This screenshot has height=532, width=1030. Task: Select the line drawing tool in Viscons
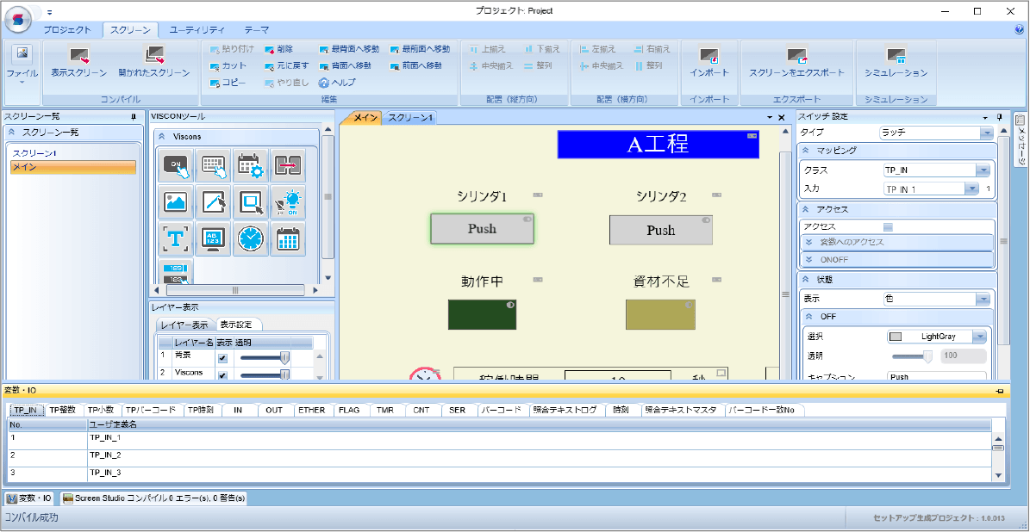213,201
